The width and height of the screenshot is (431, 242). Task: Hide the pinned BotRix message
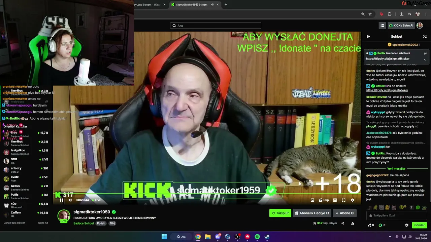coord(425,53)
